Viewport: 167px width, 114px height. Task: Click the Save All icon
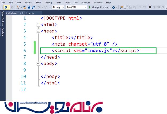pyautogui.click(x=33, y=7)
